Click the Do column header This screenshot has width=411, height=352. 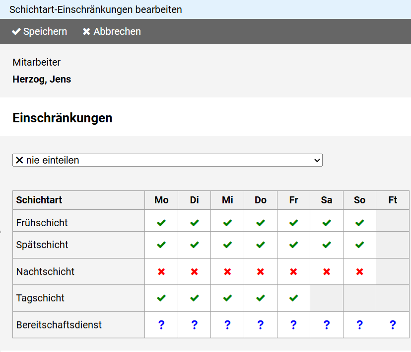260,200
